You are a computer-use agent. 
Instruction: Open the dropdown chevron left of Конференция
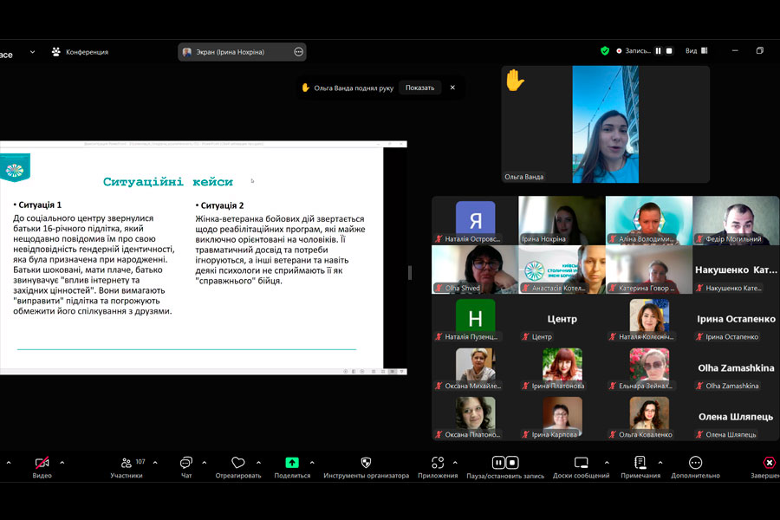coord(32,52)
